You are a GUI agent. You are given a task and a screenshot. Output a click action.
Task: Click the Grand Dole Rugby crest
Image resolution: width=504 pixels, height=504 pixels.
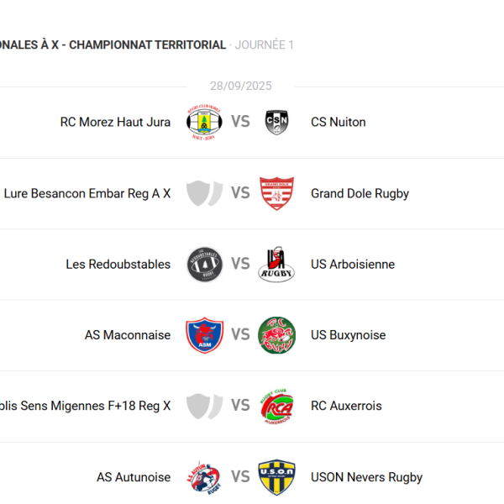[276, 193]
